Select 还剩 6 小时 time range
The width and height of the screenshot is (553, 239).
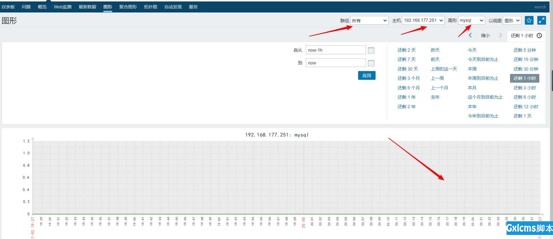525,97
